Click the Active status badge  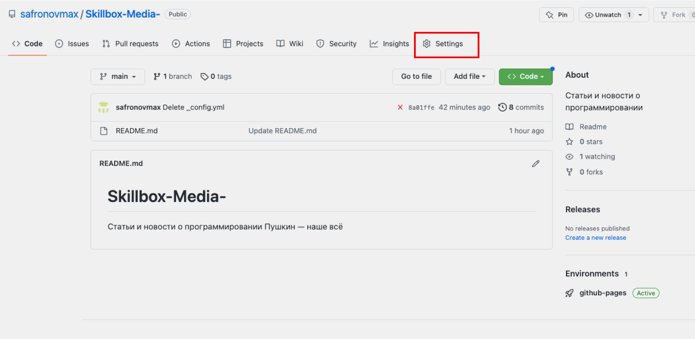click(x=646, y=293)
